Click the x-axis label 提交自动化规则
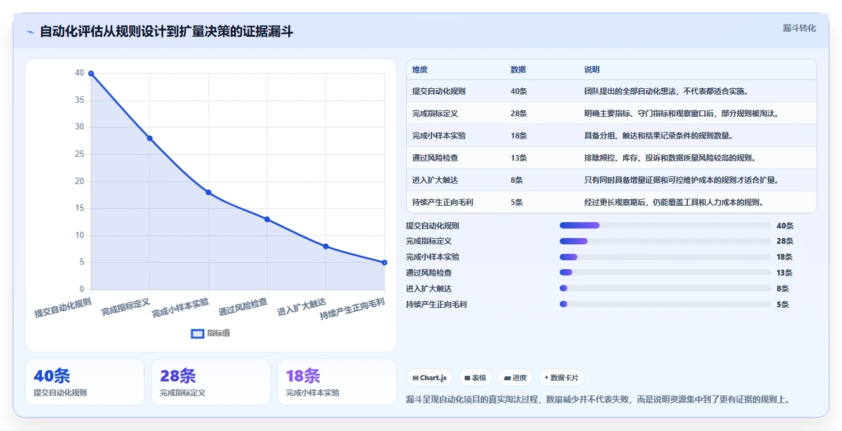The height and width of the screenshot is (431, 842). tap(63, 307)
